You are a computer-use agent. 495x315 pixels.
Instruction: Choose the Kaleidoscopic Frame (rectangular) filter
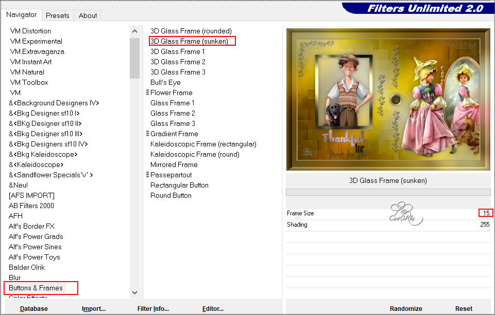coord(203,144)
